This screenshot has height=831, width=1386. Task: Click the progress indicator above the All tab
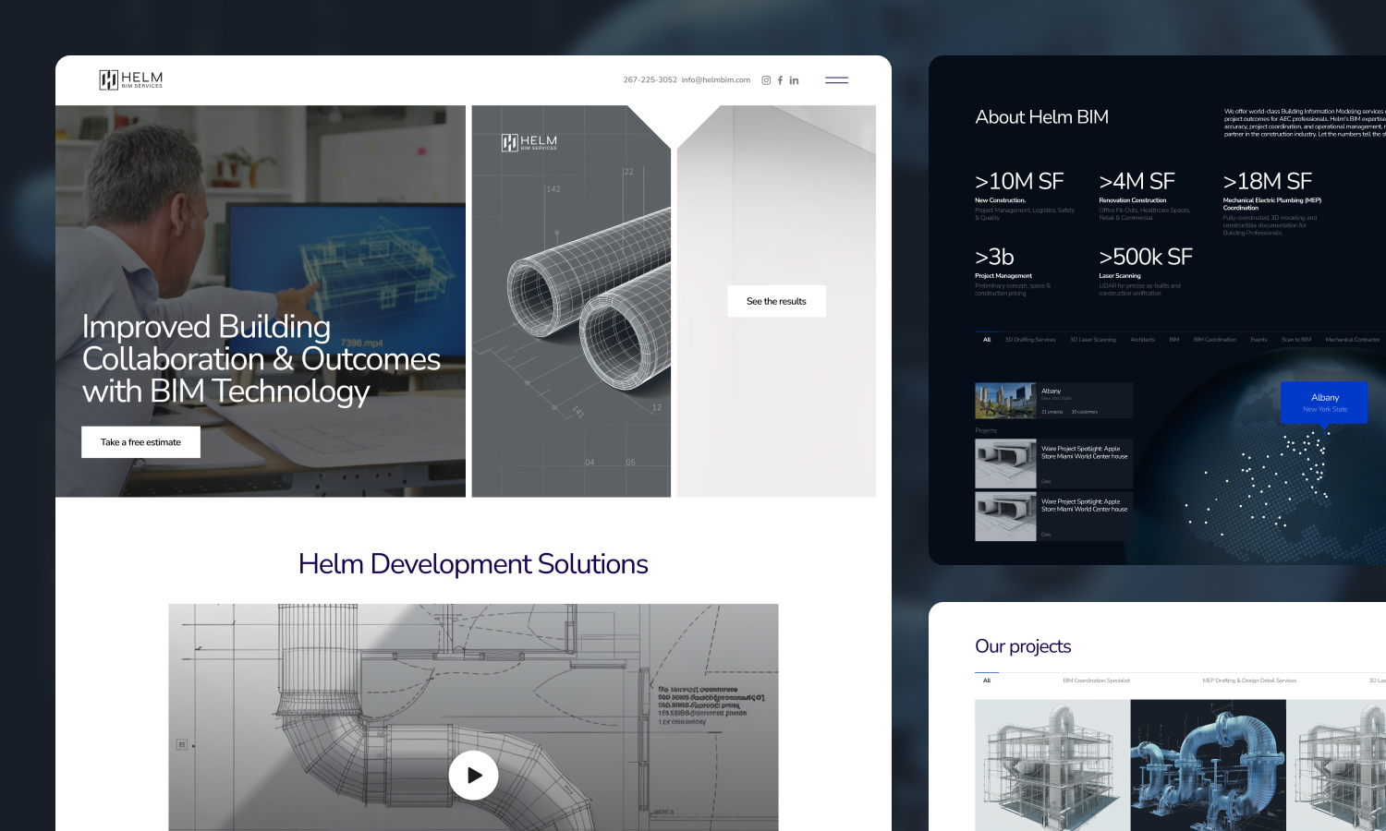[x=988, y=331]
